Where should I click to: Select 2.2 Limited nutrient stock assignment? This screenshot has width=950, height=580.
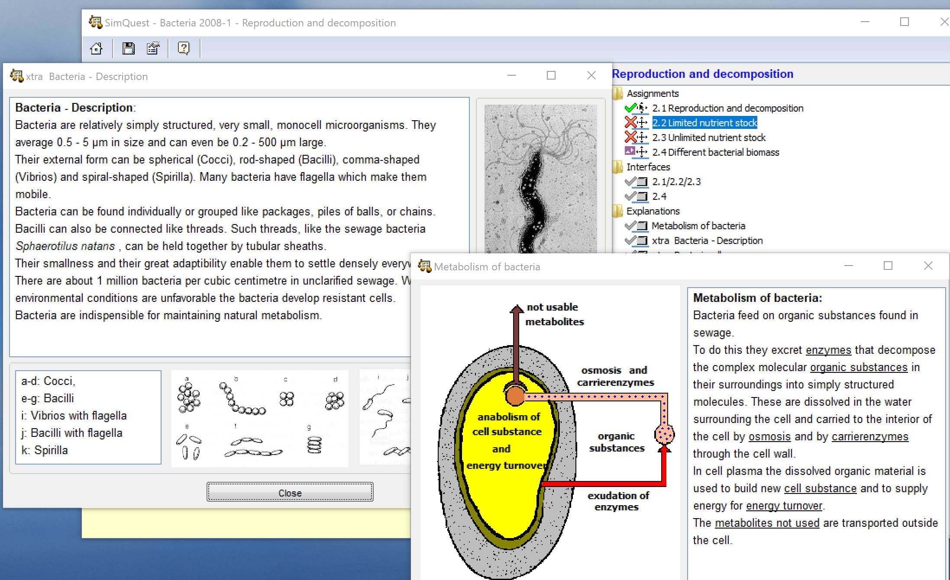pyautogui.click(x=704, y=123)
